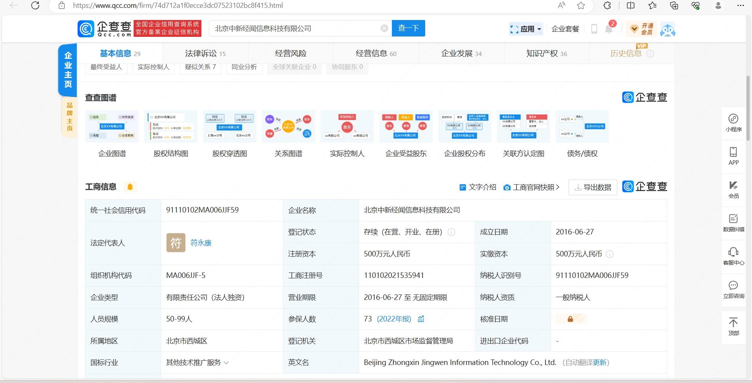Image resolution: width=752 pixels, height=383 pixels.
Task: Open the 立即咨询 chat icon
Action: click(733, 289)
